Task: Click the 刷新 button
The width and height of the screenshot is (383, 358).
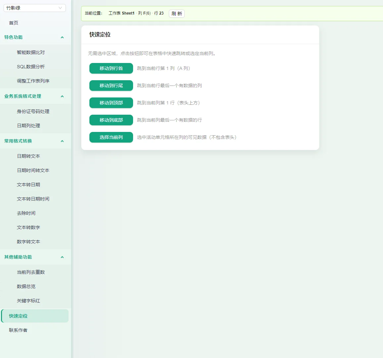Action: coord(176,14)
